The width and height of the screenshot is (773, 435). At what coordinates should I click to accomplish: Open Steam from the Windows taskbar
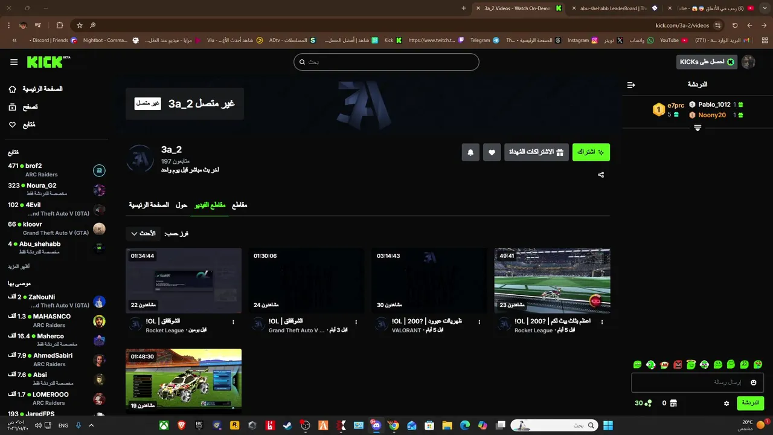pyautogui.click(x=287, y=425)
